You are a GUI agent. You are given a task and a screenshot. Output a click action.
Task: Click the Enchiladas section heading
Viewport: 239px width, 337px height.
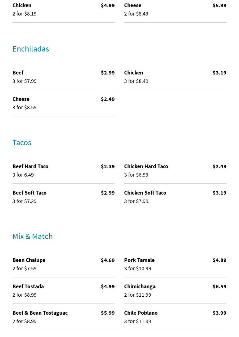pyautogui.click(x=31, y=49)
